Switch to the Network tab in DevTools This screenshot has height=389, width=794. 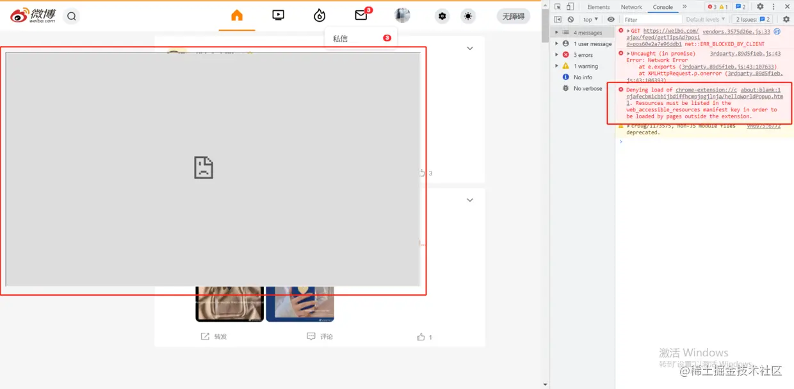(x=631, y=7)
